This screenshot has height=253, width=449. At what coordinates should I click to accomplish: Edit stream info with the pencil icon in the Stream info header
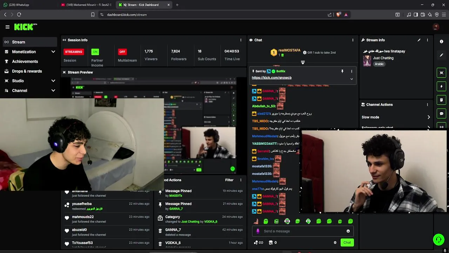point(419,40)
